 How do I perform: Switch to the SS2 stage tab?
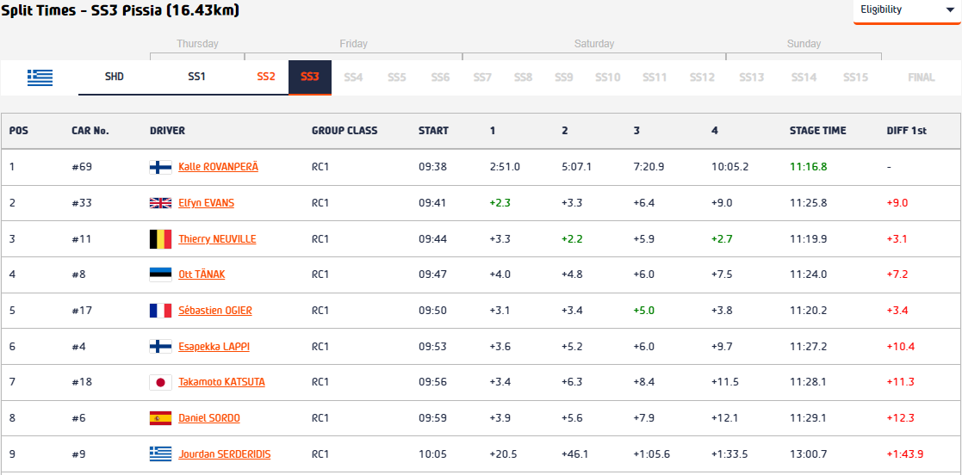click(266, 77)
